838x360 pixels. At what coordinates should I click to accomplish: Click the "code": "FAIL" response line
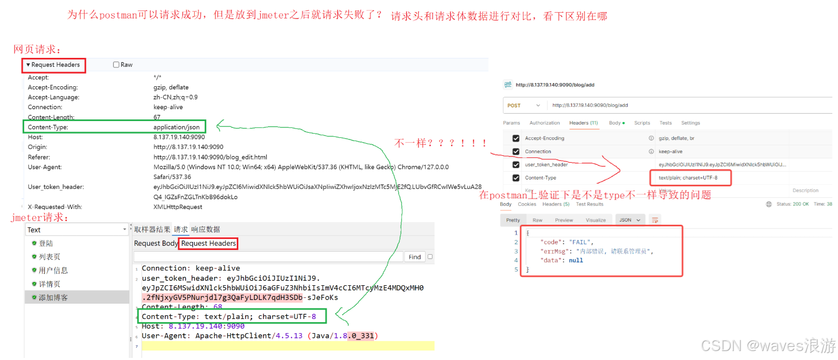point(567,242)
